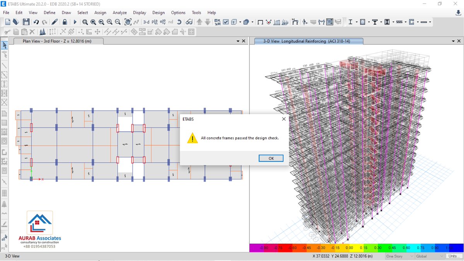This screenshot has width=464, height=261.
Task: Switch to Plan view toolbar button
Action: (155, 22)
